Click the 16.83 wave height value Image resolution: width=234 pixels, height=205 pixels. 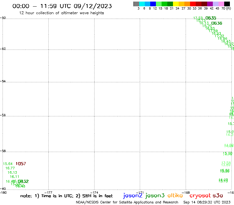point(210,28)
